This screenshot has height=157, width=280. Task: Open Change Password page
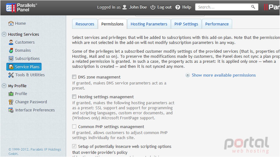[31, 102]
